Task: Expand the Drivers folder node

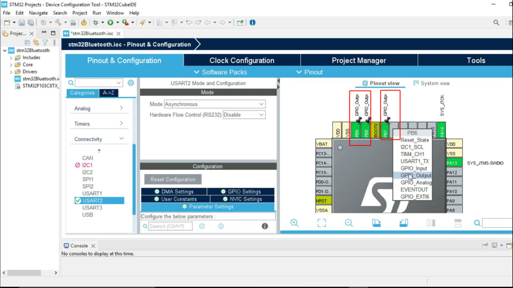Action: coord(11,72)
